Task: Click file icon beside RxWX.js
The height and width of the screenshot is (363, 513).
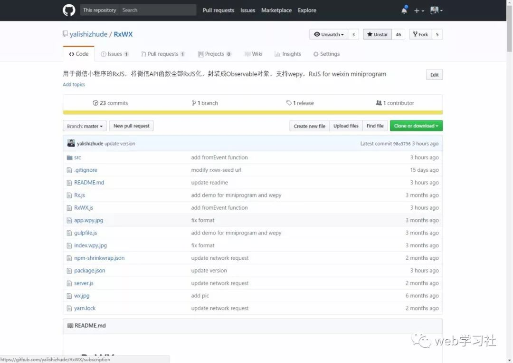Action: click(x=69, y=208)
